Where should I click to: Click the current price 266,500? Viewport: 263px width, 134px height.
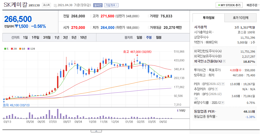[18, 19]
